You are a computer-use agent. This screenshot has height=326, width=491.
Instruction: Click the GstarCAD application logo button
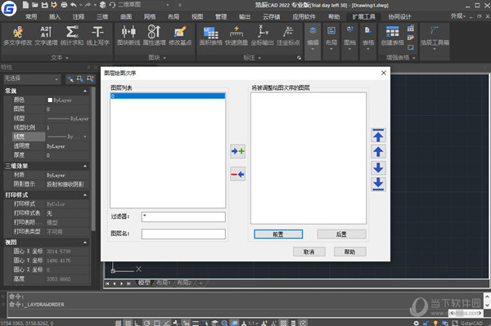(x=9, y=9)
